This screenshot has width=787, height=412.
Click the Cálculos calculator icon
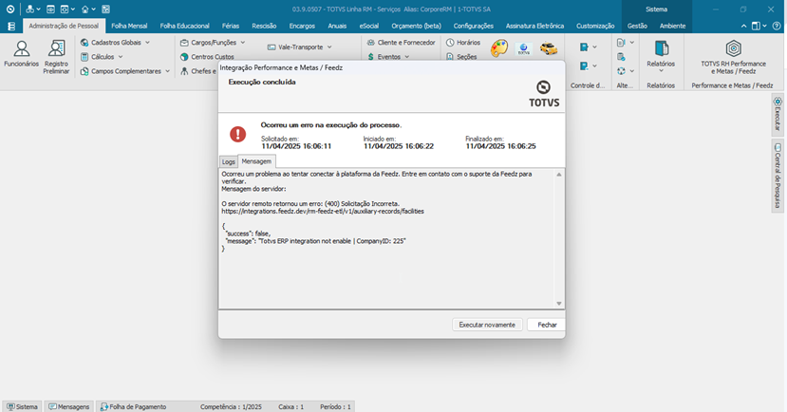click(84, 57)
